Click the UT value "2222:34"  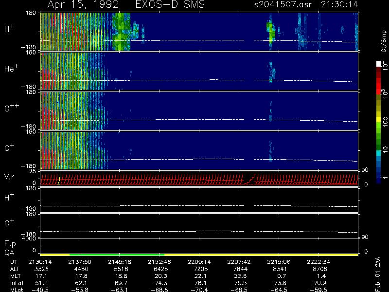[318, 262]
